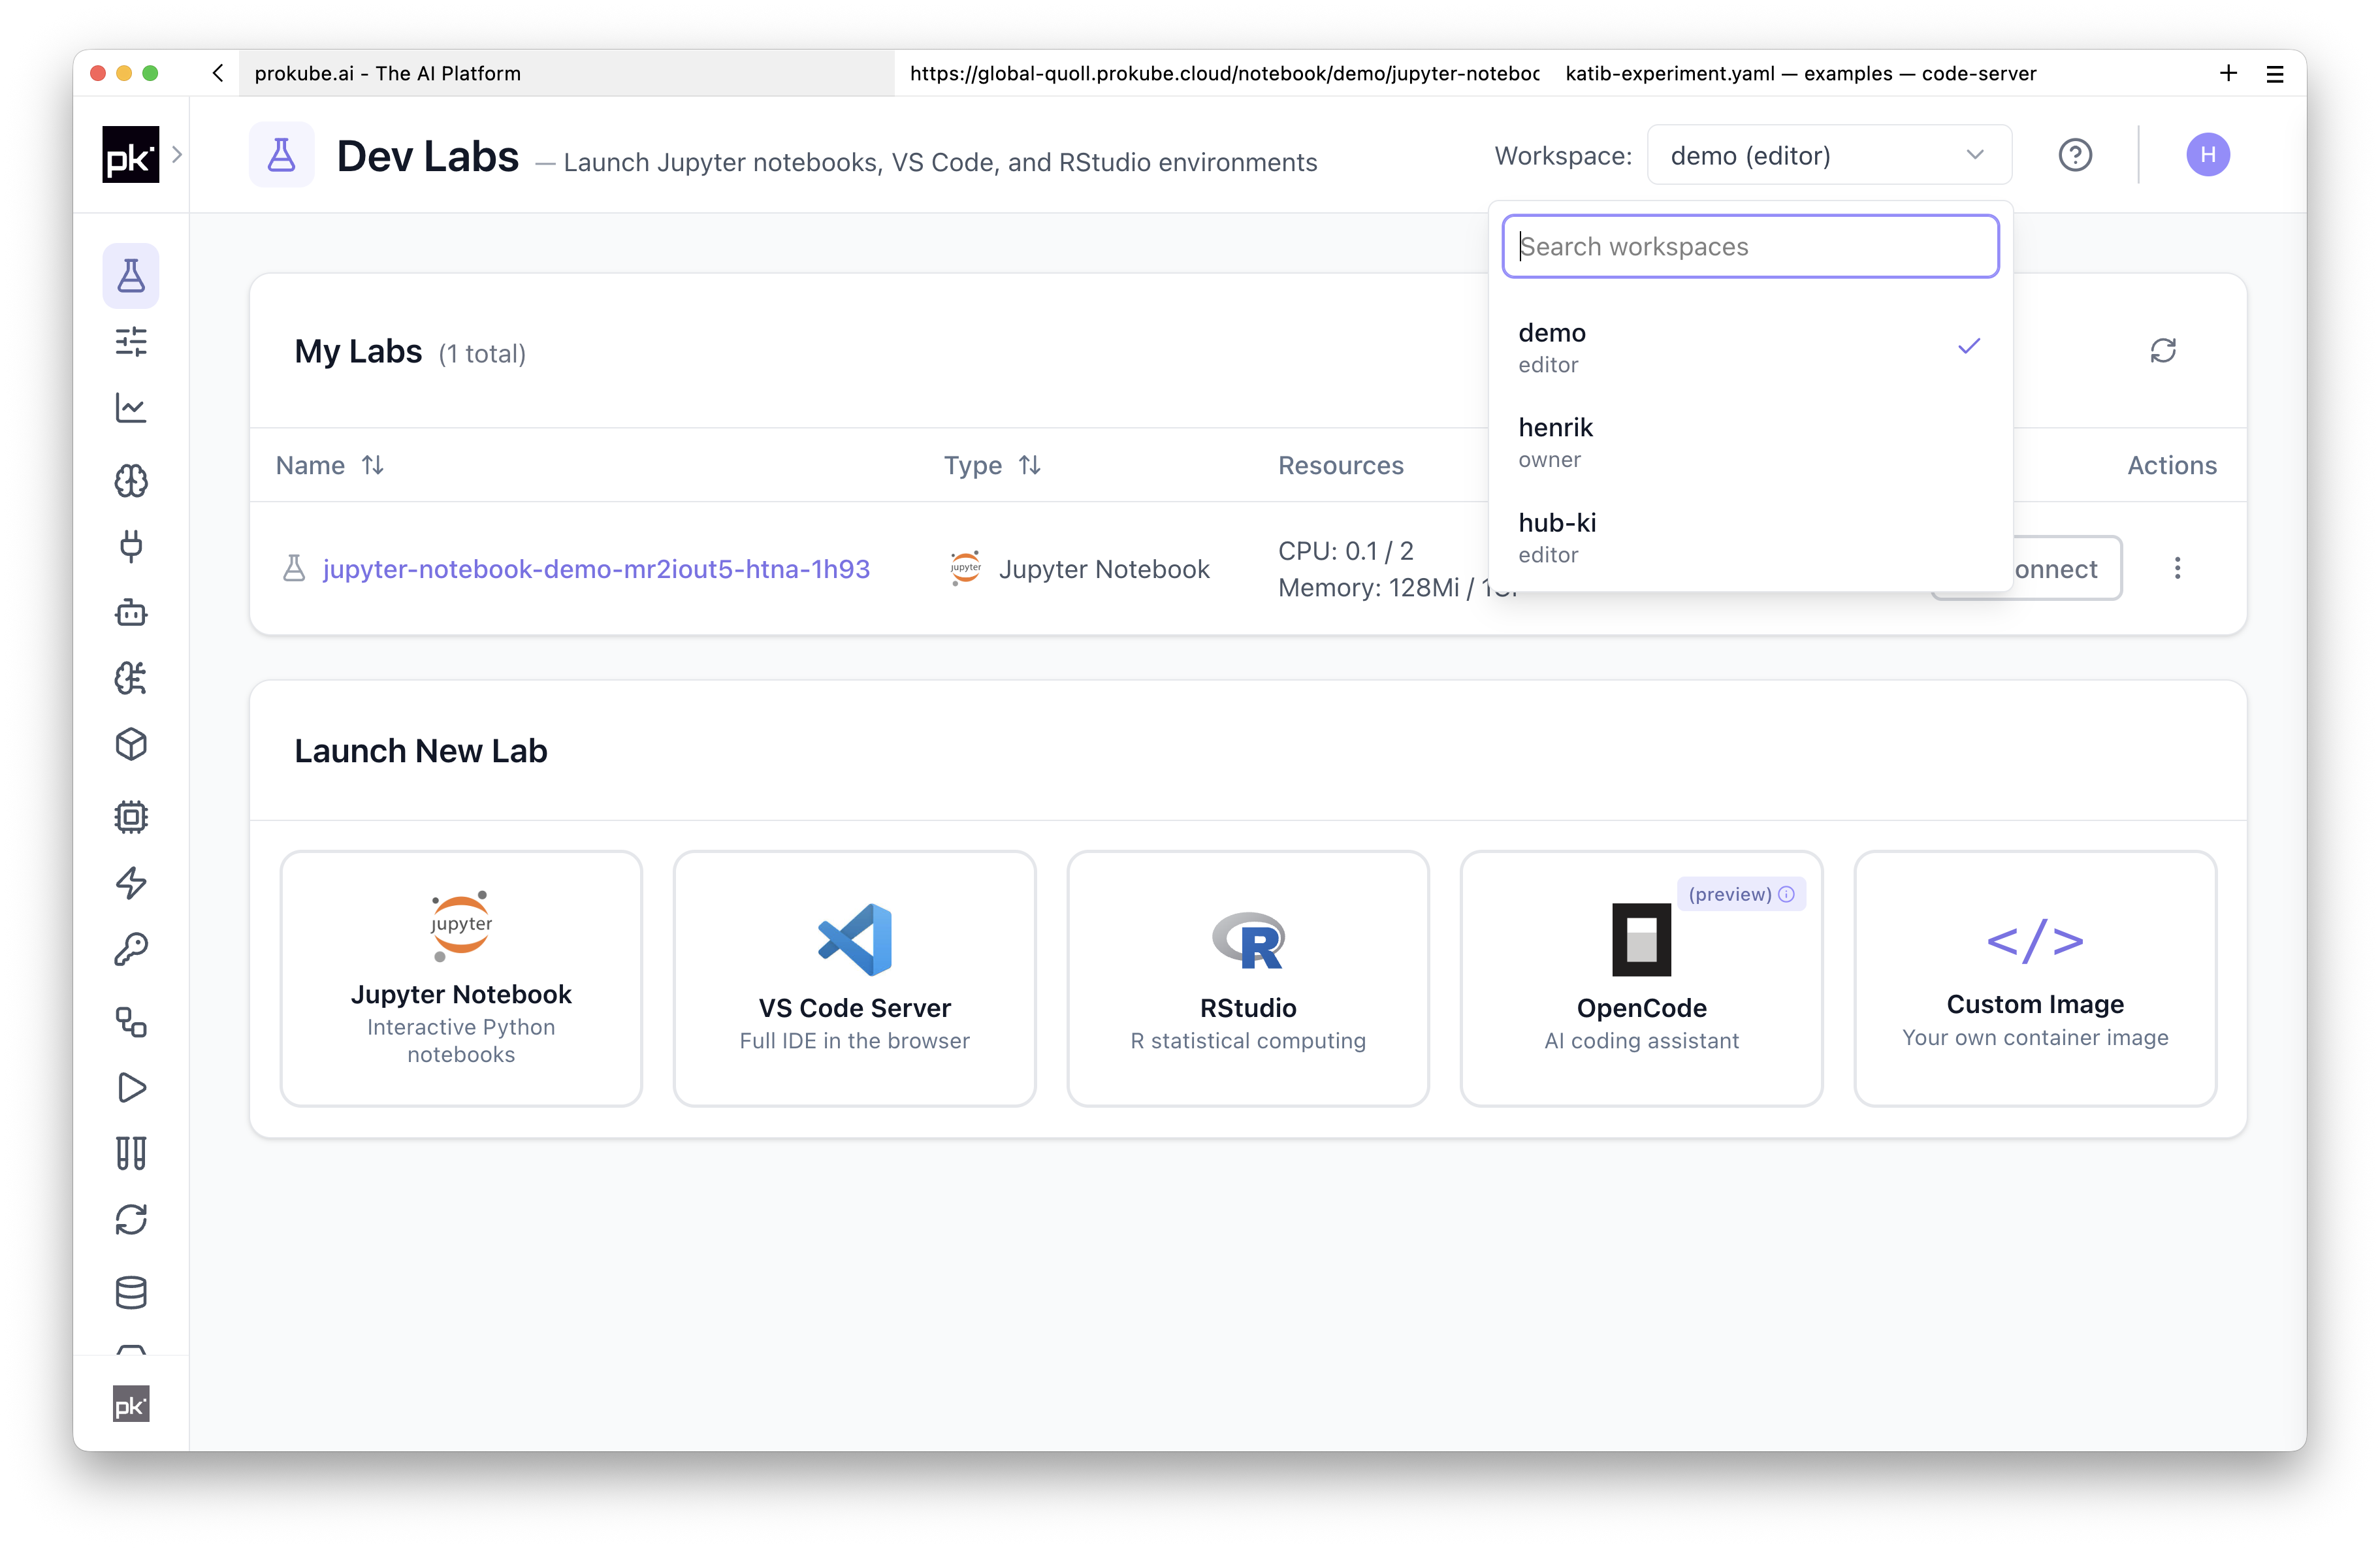The image size is (2380, 1548).
Task: Collapse the Workspace demo (editor) dropdown
Action: coord(1829,155)
